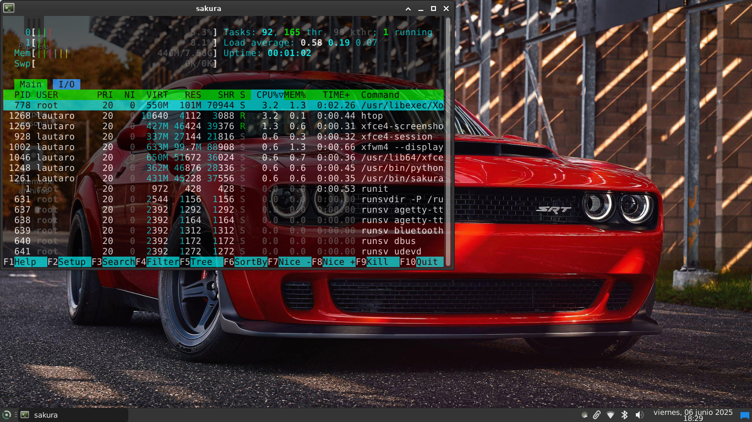This screenshot has width=752, height=422.
Task: Sort by VIRT column header
Action: (x=157, y=95)
